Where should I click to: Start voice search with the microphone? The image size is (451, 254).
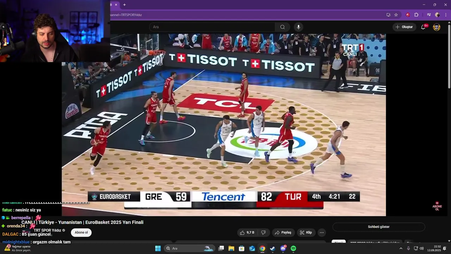point(298,27)
